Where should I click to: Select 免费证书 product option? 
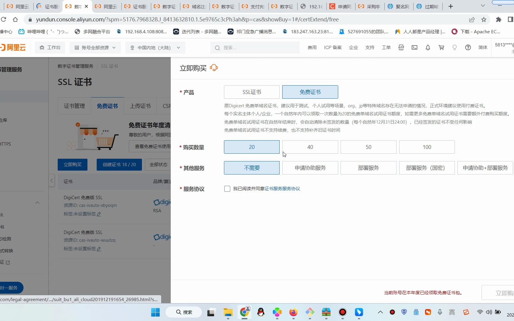[310, 92]
